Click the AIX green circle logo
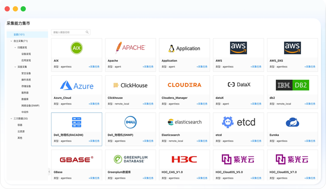The width and height of the screenshot is (326, 189). click(77, 48)
